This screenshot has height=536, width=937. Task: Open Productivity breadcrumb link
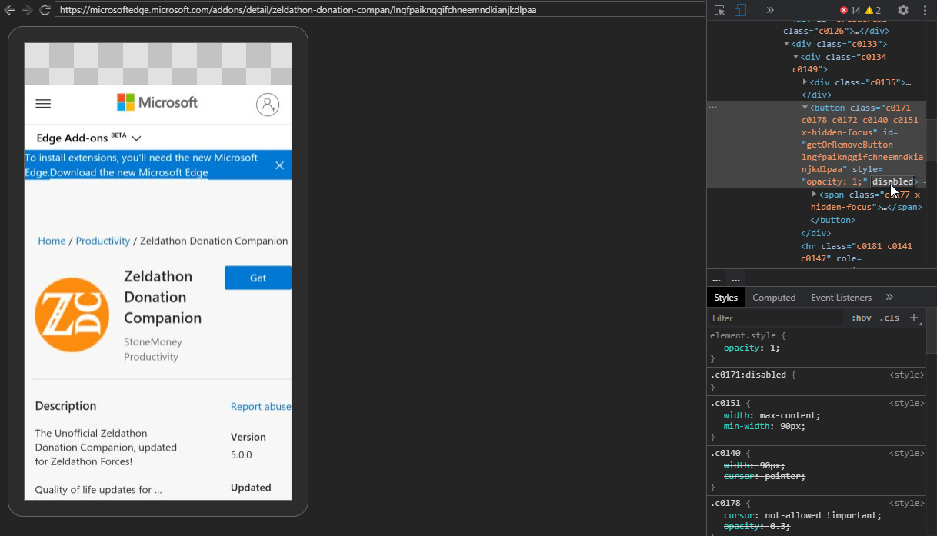[x=103, y=241]
